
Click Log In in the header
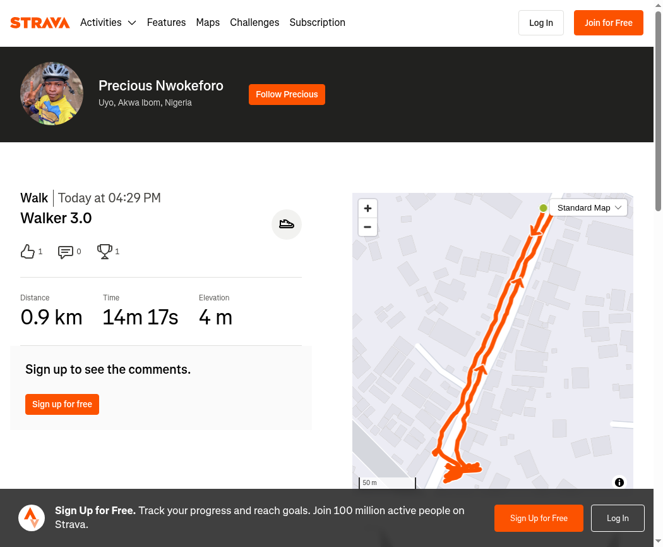pyautogui.click(x=541, y=23)
